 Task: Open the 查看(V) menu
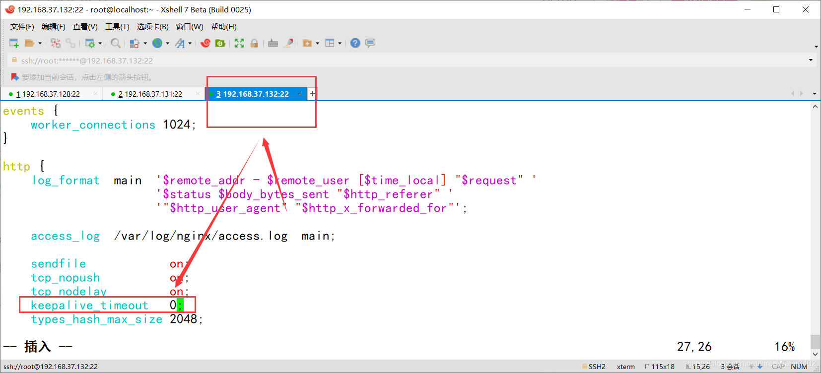pyautogui.click(x=85, y=27)
